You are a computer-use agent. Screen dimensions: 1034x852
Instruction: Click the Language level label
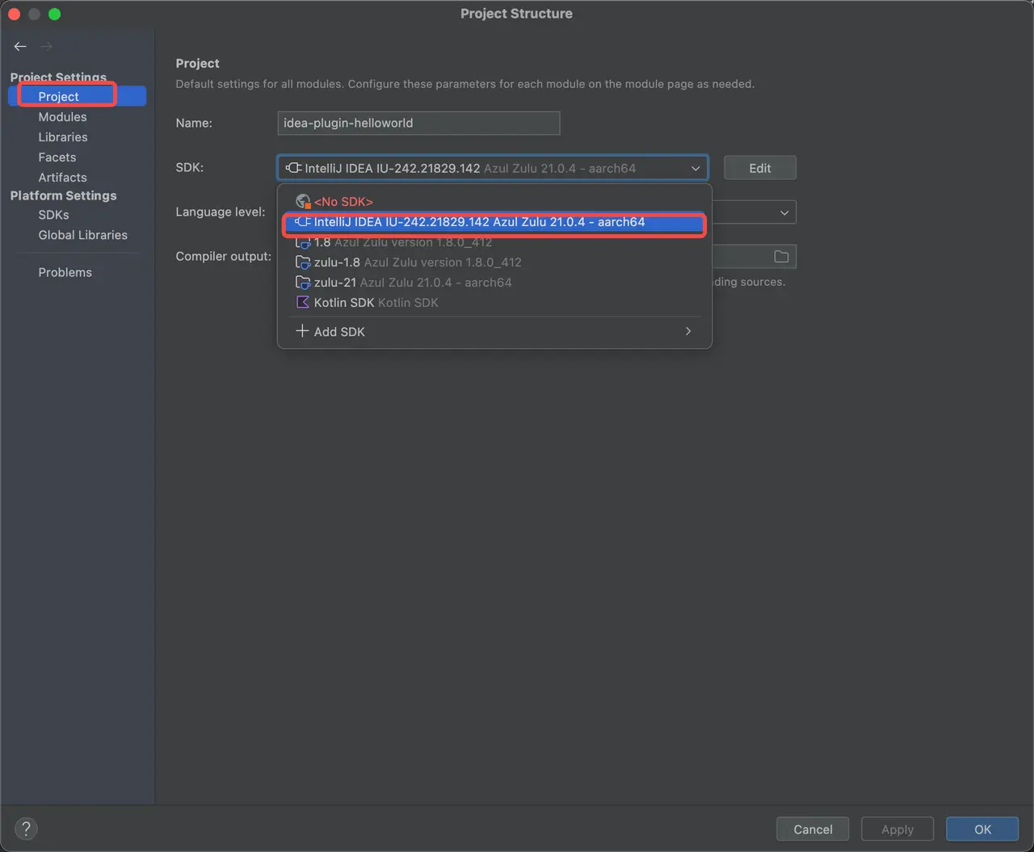(221, 212)
